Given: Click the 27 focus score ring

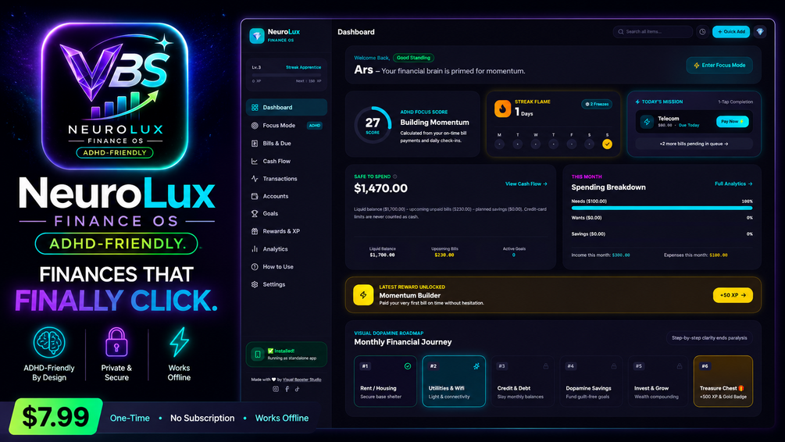Looking at the screenshot, I should [x=373, y=125].
